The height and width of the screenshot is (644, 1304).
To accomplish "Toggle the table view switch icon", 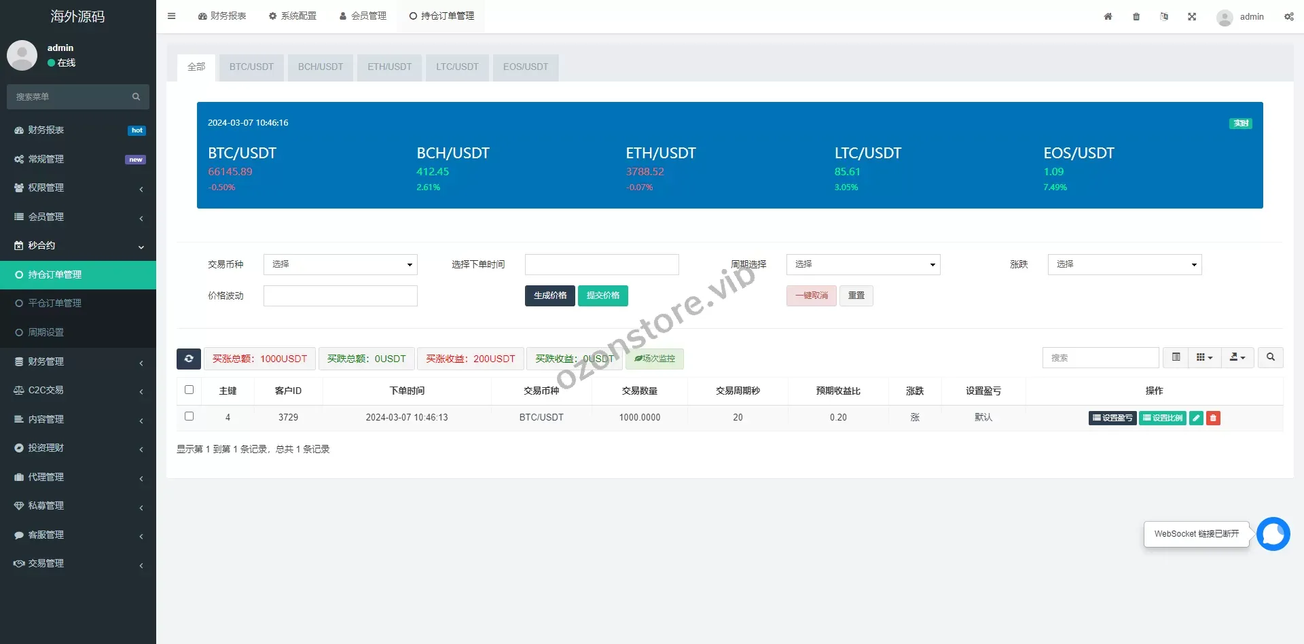I will pos(1176,357).
